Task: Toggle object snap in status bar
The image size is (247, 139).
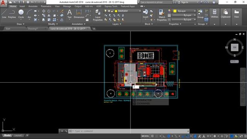Action: coord(187,136)
